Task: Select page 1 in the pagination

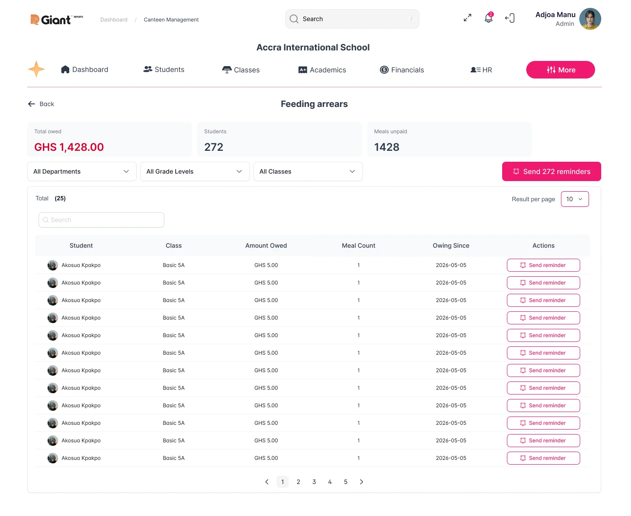Action: click(x=283, y=482)
